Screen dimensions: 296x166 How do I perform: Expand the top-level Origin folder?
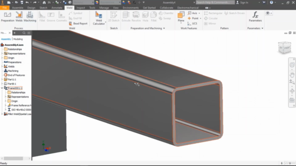click(x=2, y=58)
